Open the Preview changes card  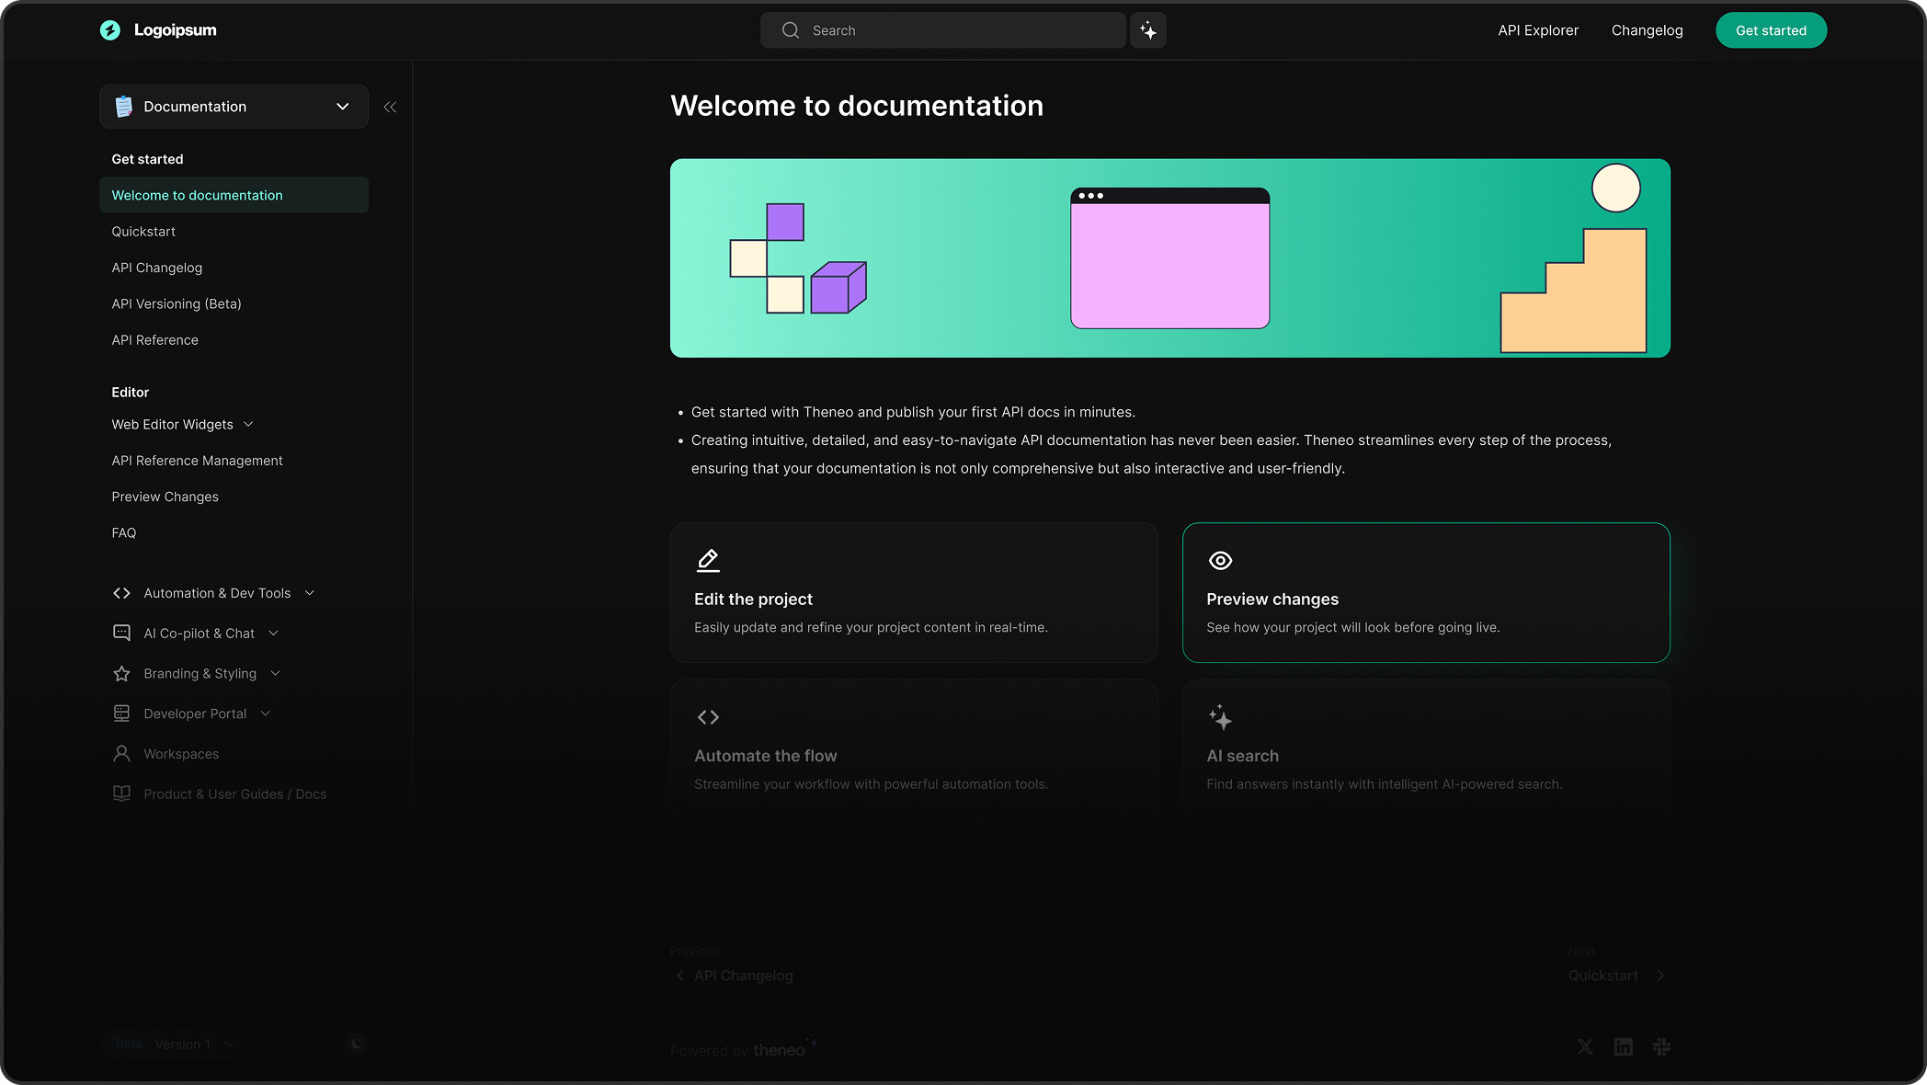click(x=1426, y=593)
